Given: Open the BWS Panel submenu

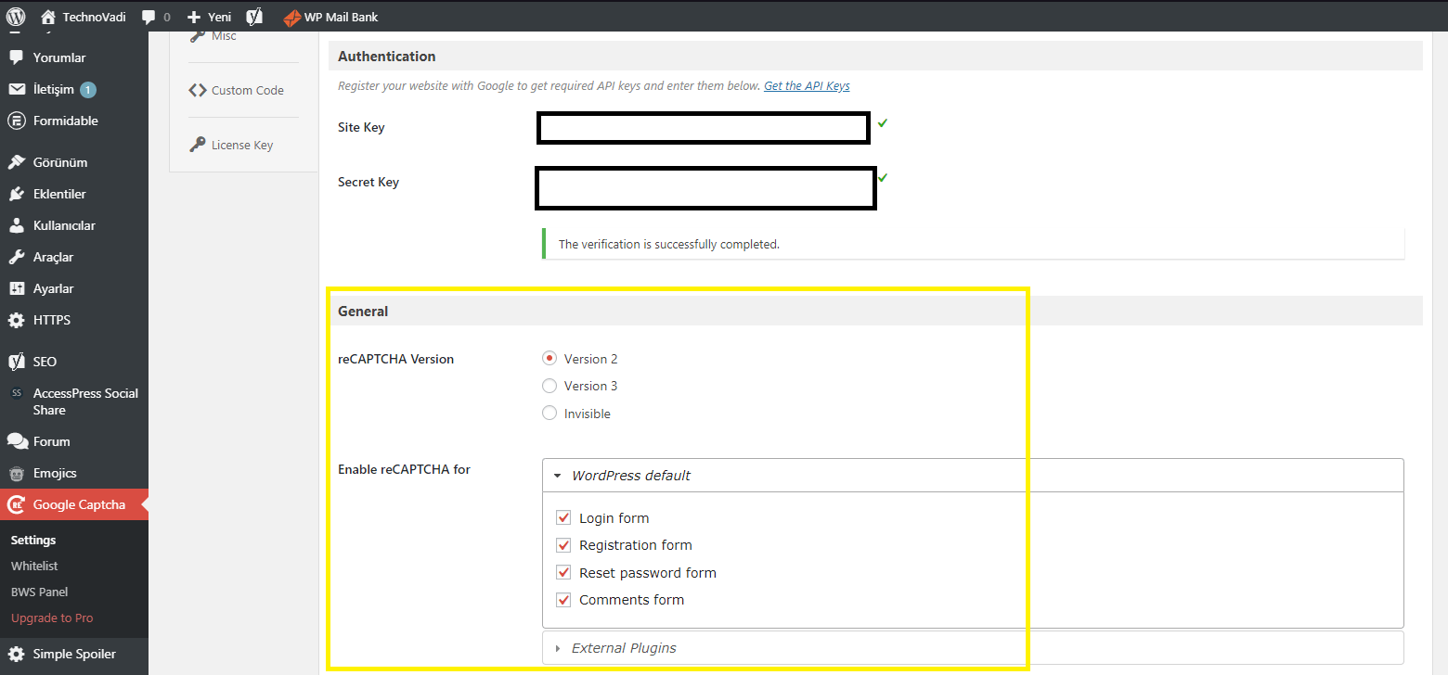Looking at the screenshot, I should point(39,592).
